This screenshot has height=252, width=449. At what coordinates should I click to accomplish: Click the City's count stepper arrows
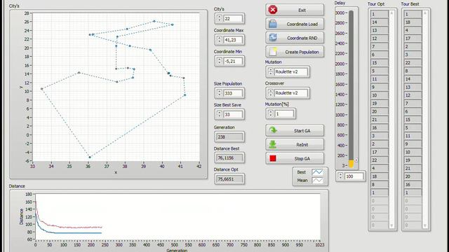pyautogui.click(x=220, y=18)
